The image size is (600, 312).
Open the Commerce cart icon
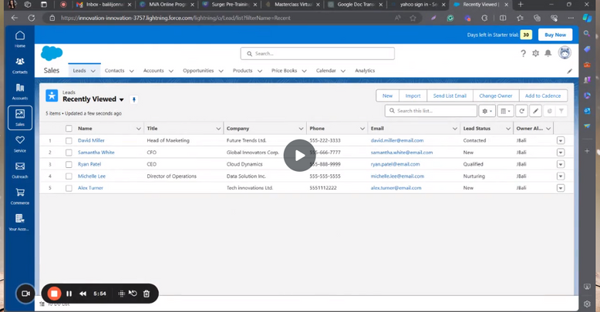pyautogui.click(x=20, y=196)
